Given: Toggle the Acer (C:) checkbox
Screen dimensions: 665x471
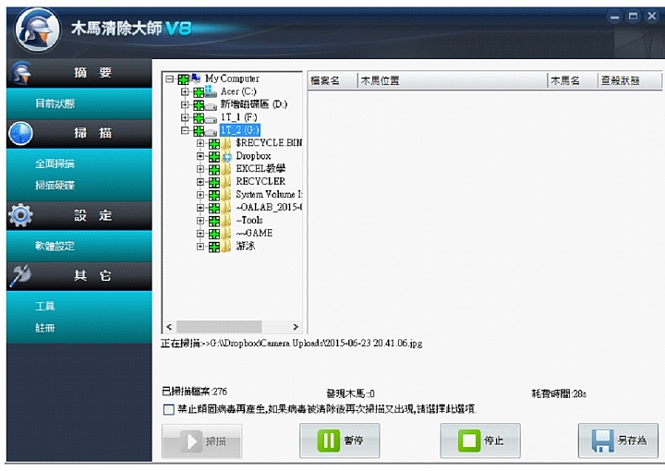Looking at the screenshot, I should (x=199, y=92).
